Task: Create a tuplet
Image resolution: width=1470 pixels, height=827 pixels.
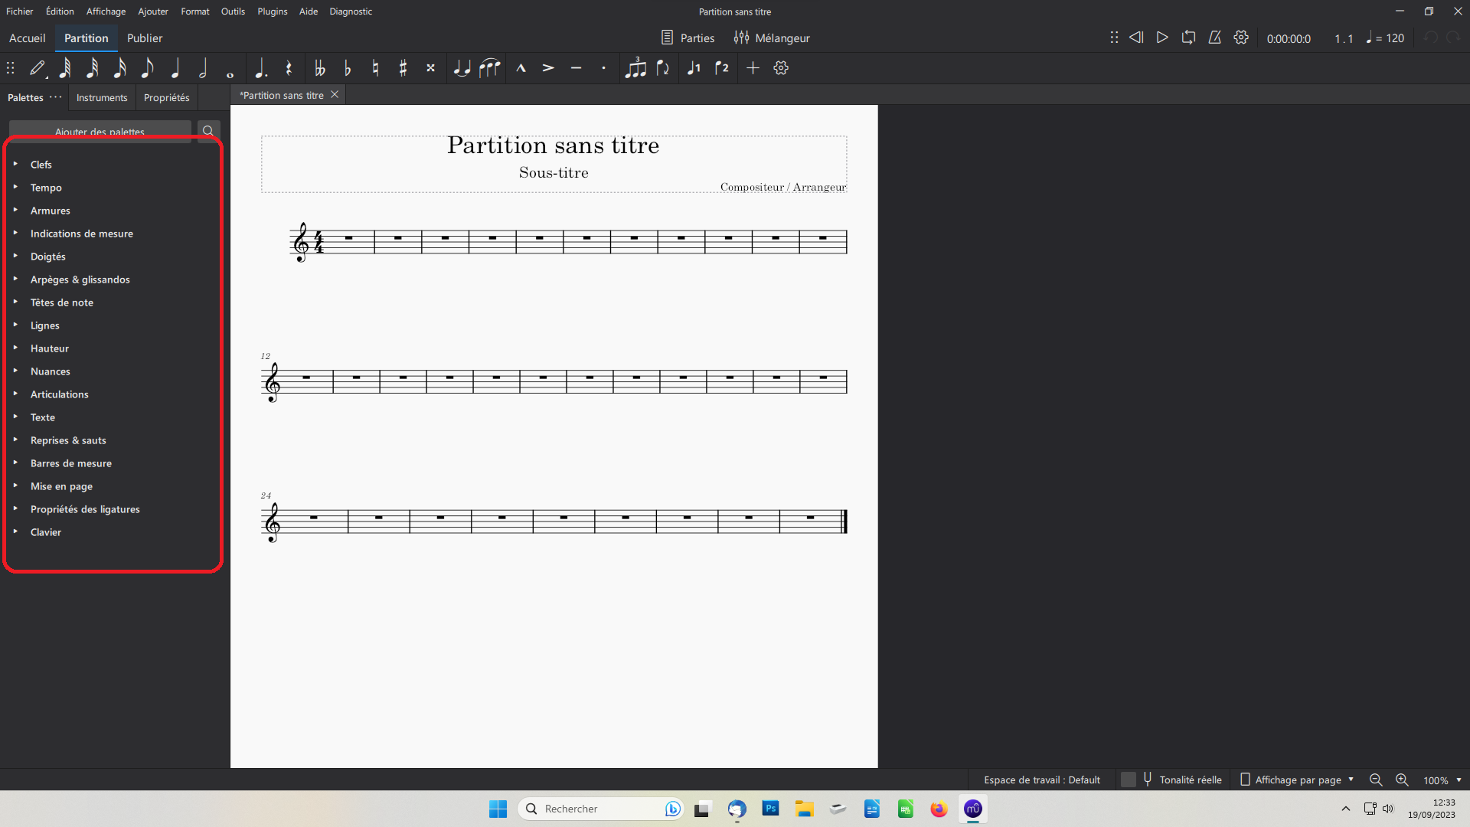Action: [636, 68]
